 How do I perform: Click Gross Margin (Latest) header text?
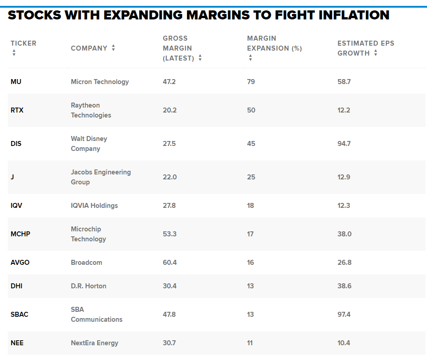(x=178, y=48)
